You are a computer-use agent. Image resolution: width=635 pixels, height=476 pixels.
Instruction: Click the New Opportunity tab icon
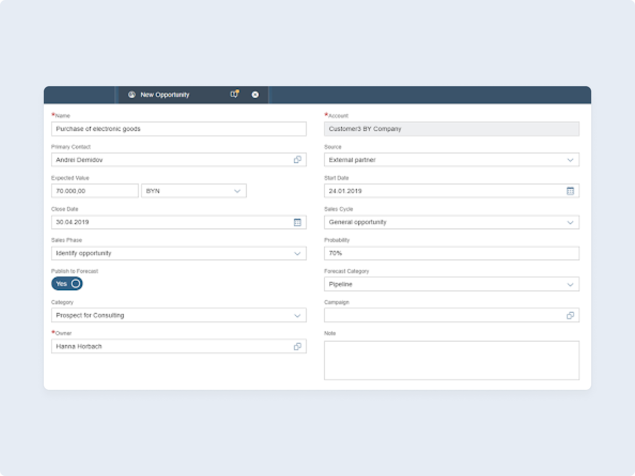(x=132, y=95)
